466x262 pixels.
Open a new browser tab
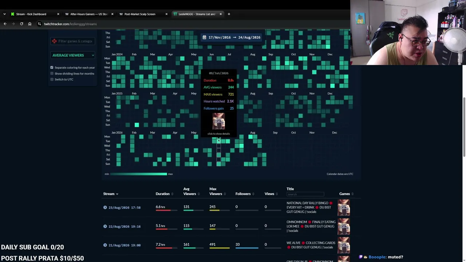click(x=229, y=14)
